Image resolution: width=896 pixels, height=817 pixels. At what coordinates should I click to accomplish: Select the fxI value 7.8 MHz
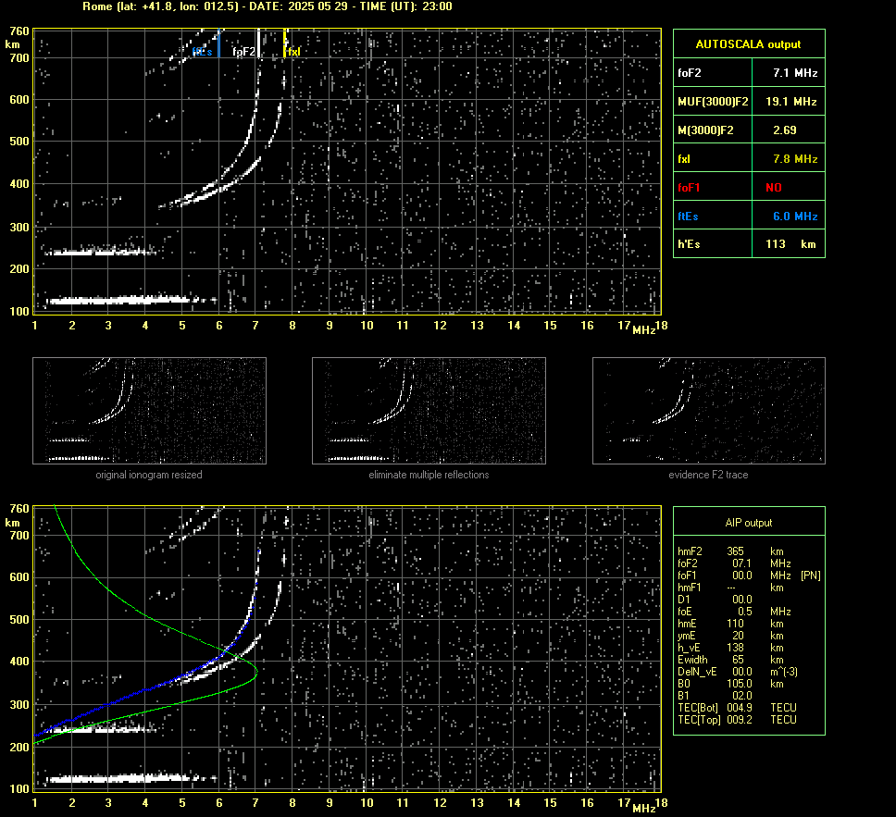click(x=795, y=159)
